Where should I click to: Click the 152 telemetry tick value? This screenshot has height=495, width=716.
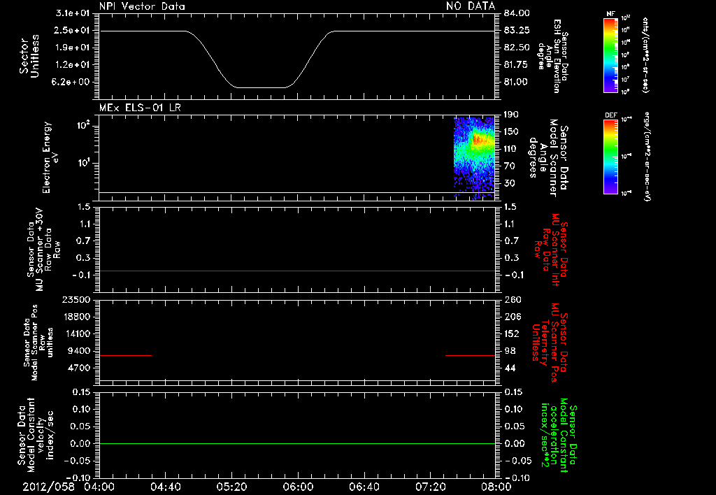click(513, 333)
